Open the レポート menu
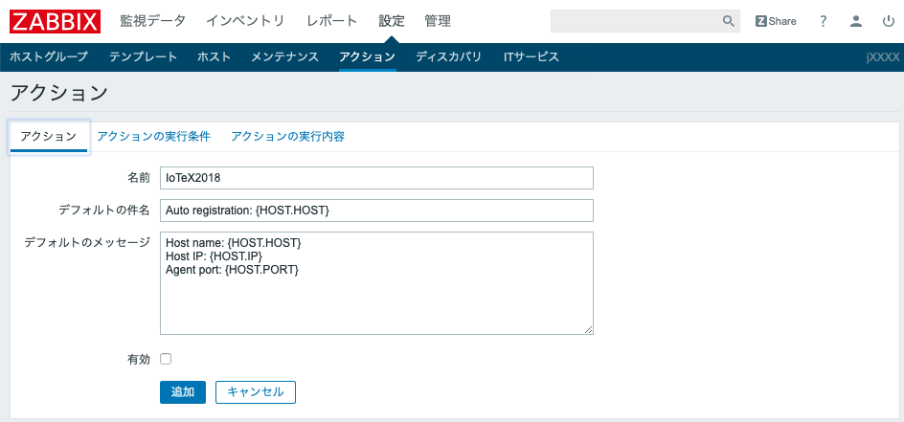This screenshot has width=904, height=422. pos(331,21)
